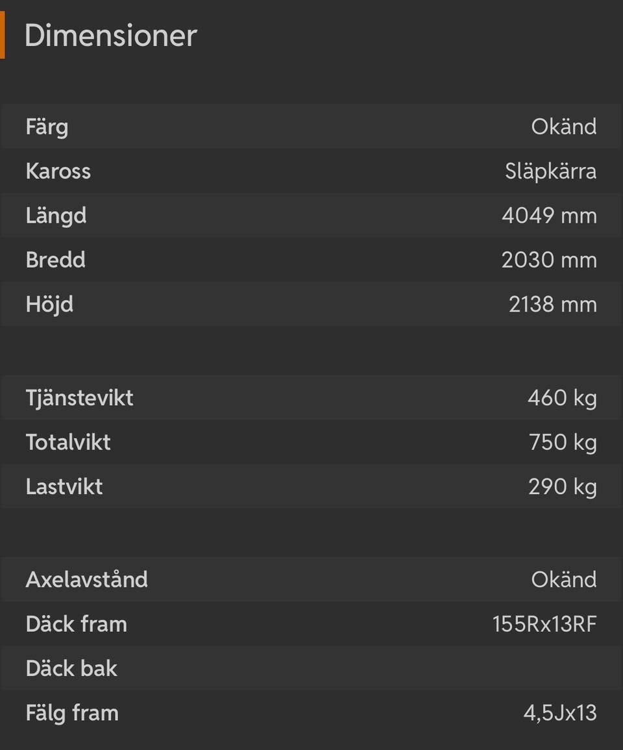Viewport: 623px width, 750px height.
Task: Select the 4,5Jx13 rim value
Action: pos(559,713)
